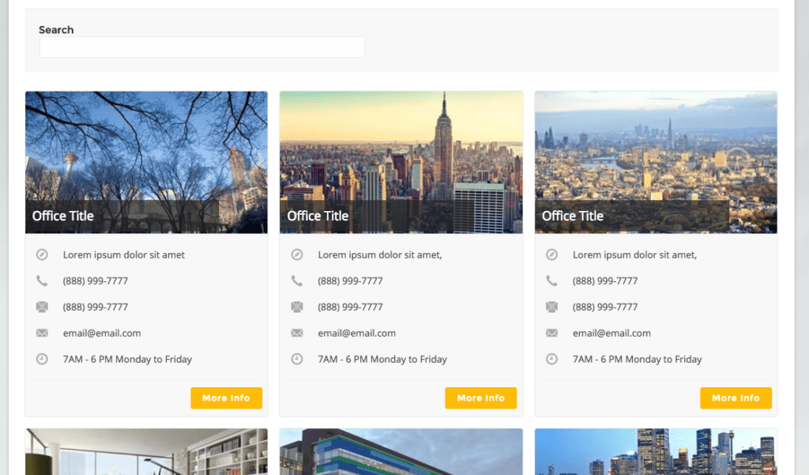Select email@email.com in the third card
The image size is (809, 475).
click(x=611, y=333)
